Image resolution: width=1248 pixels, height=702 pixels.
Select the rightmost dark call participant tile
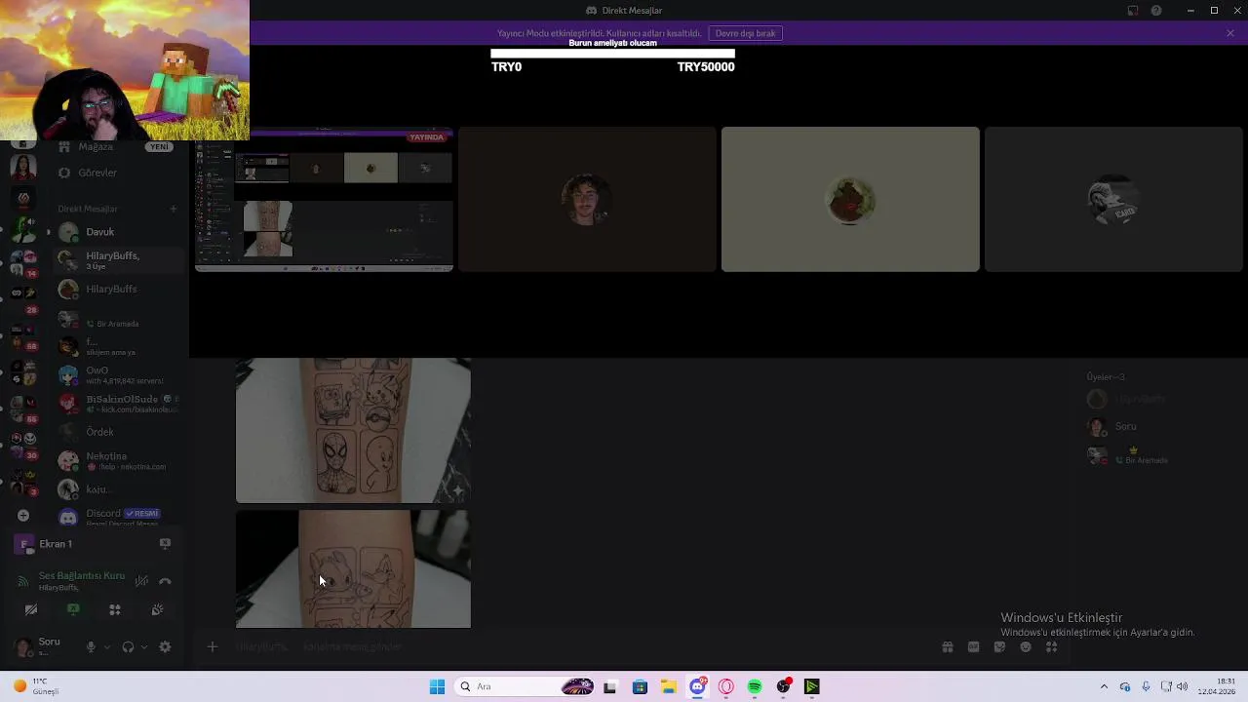click(1113, 199)
